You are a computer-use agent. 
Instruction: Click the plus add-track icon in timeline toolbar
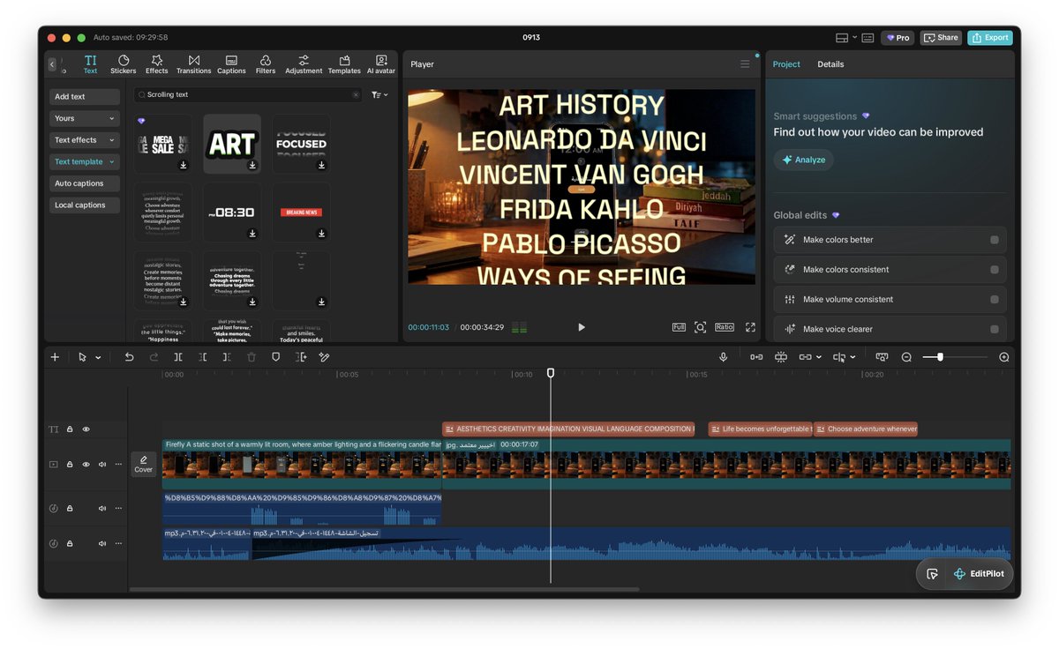coord(55,357)
